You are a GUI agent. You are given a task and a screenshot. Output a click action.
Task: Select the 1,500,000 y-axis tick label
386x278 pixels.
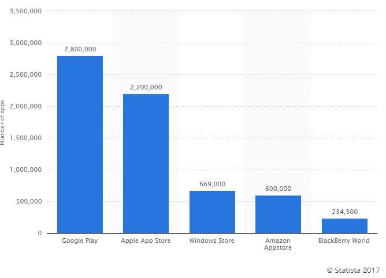click(x=24, y=138)
